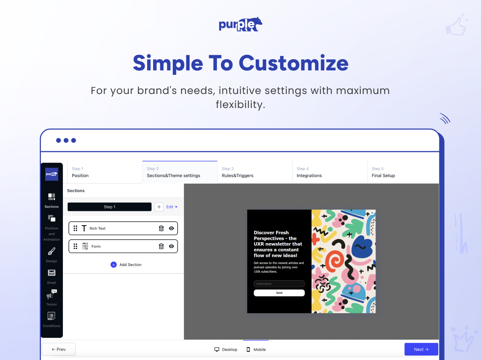Image resolution: width=481 pixels, height=360 pixels.
Task: Toggle visibility of the Rich Text section
Action: (172, 228)
